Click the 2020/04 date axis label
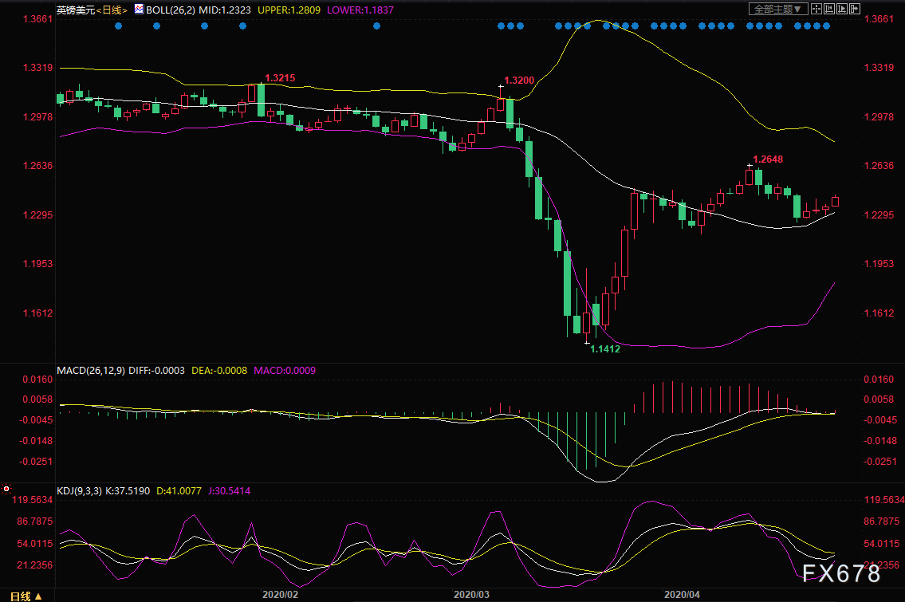 [682, 595]
